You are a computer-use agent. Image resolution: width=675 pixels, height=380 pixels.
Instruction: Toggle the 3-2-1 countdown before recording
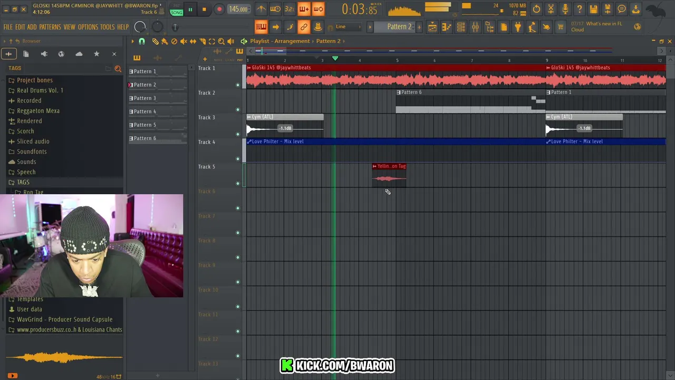(x=290, y=9)
